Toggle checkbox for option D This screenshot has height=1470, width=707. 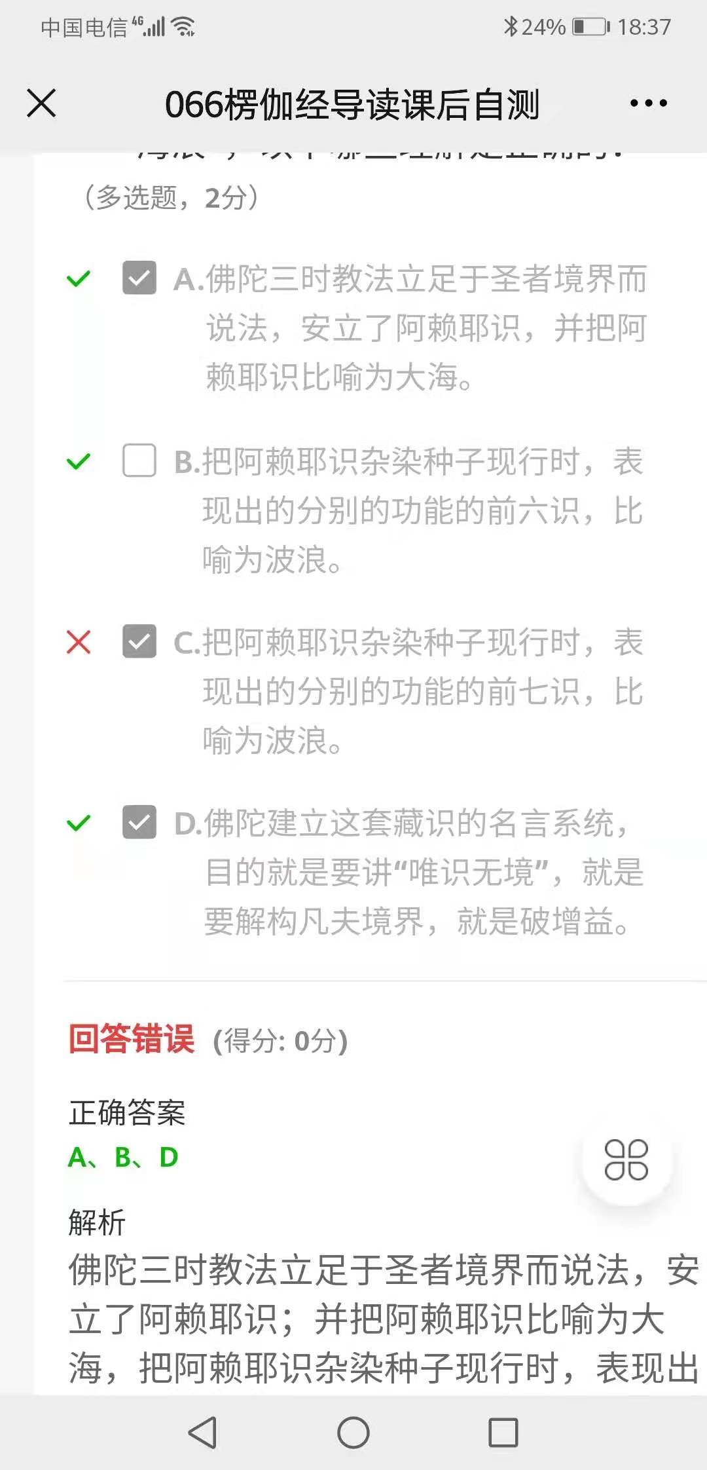click(x=139, y=822)
